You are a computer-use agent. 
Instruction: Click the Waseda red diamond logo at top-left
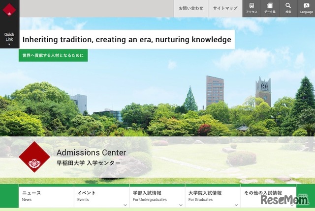(x=9, y=10)
